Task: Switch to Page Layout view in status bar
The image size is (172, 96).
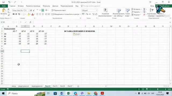Action: (x=143, y=89)
